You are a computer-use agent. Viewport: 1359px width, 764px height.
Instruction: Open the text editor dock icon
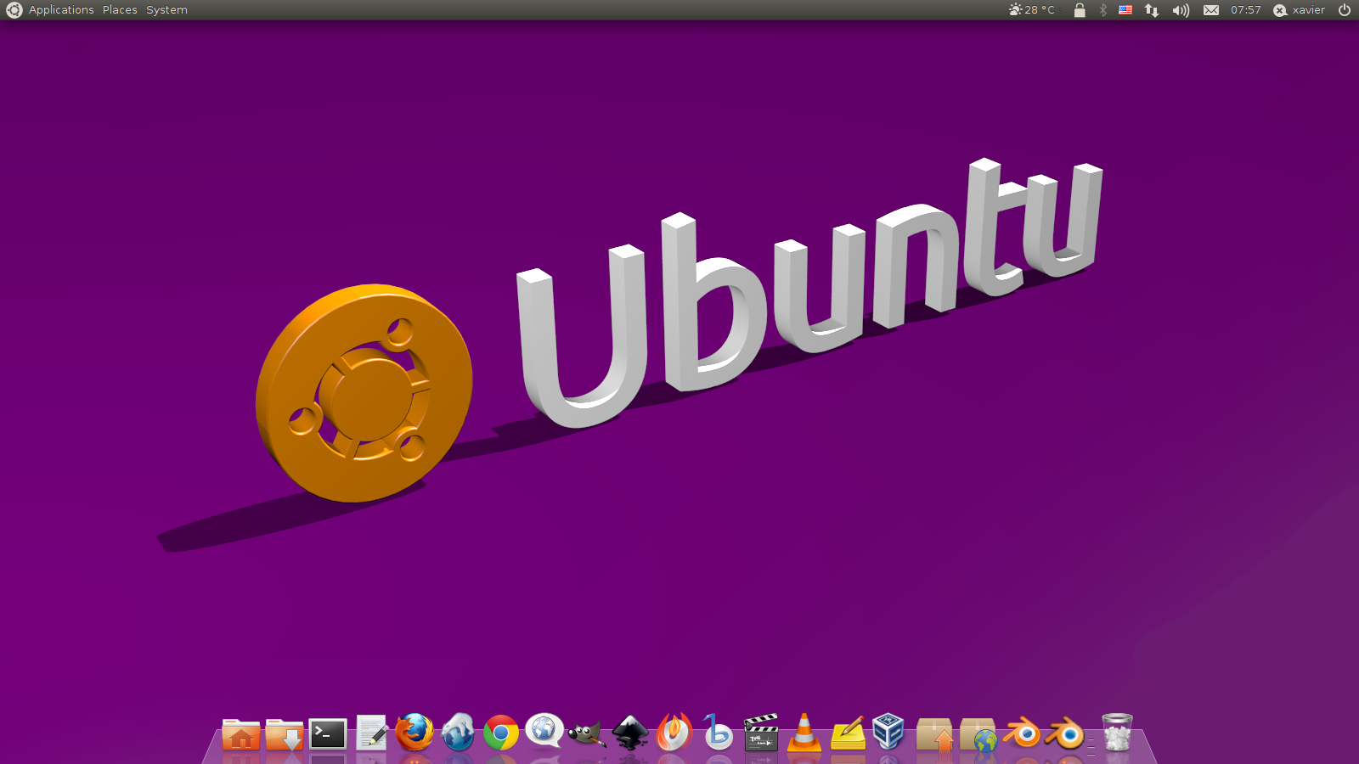(x=371, y=733)
